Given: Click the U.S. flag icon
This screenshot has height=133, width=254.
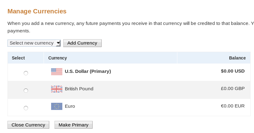Looking at the screenshot, I should pos(57,72).
